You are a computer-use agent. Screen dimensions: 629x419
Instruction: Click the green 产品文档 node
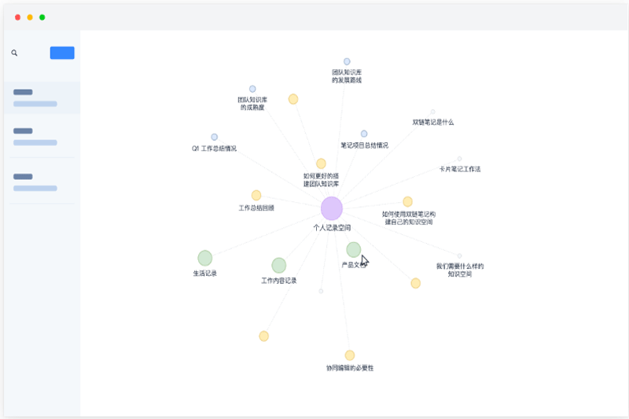[x=354, y=250]
